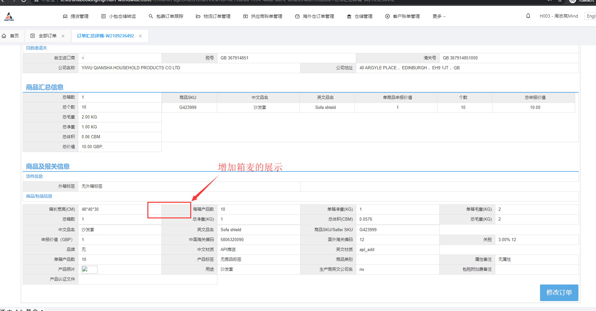Click the Hartrans logo icon
The width and height of the screenshot is (596, 311).
point(9,16)
